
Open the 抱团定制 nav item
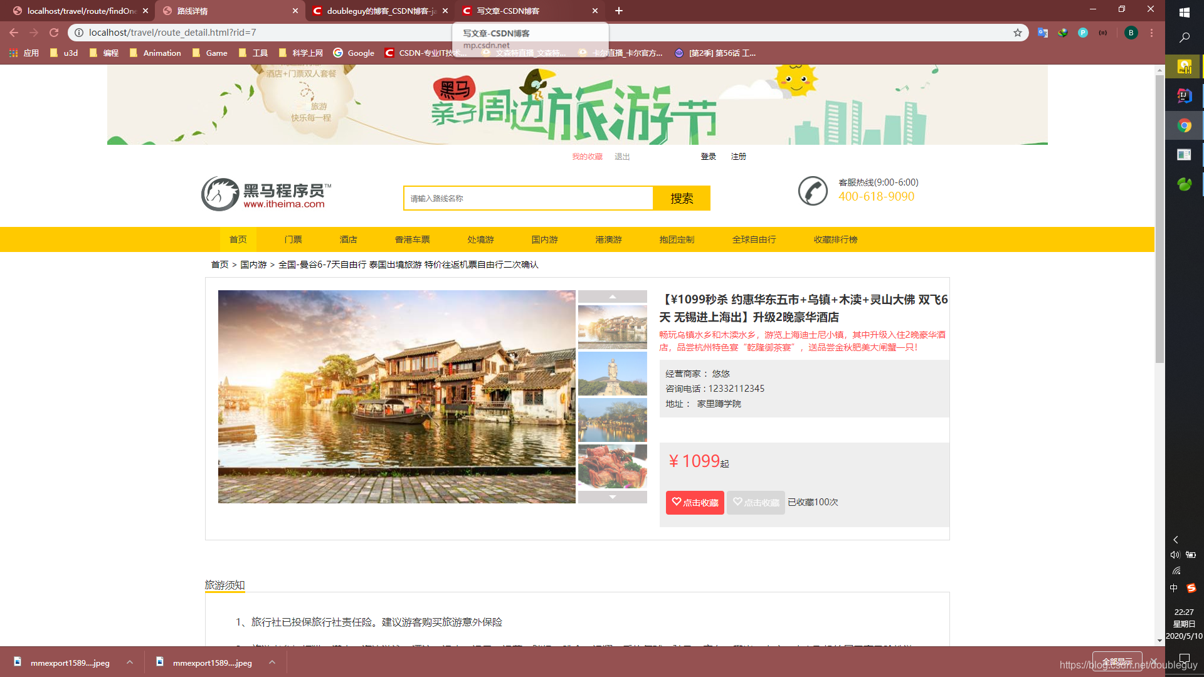pos(677,239)
